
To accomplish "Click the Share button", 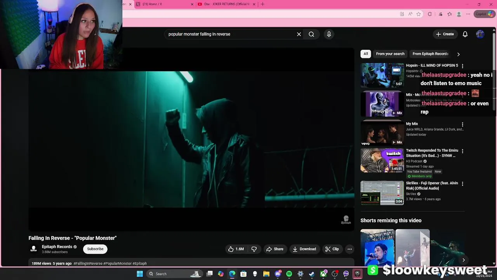I will [275, 249].
